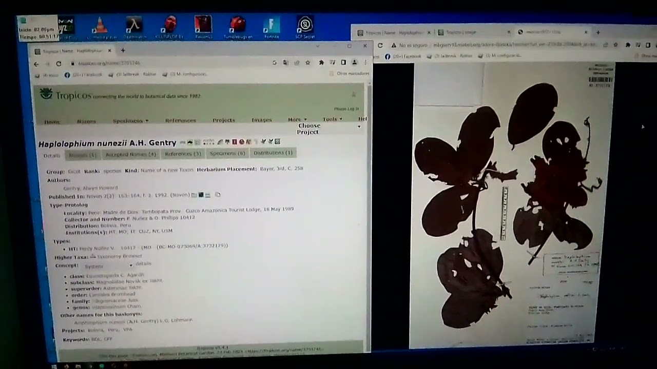This screenshot has width=657, height=369.
Task: Add a new tab in the left Chrome window
Action: (123, 50)
